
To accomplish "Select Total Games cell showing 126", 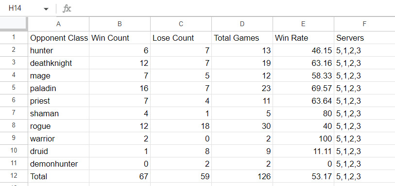I will [x=242, y=176].
